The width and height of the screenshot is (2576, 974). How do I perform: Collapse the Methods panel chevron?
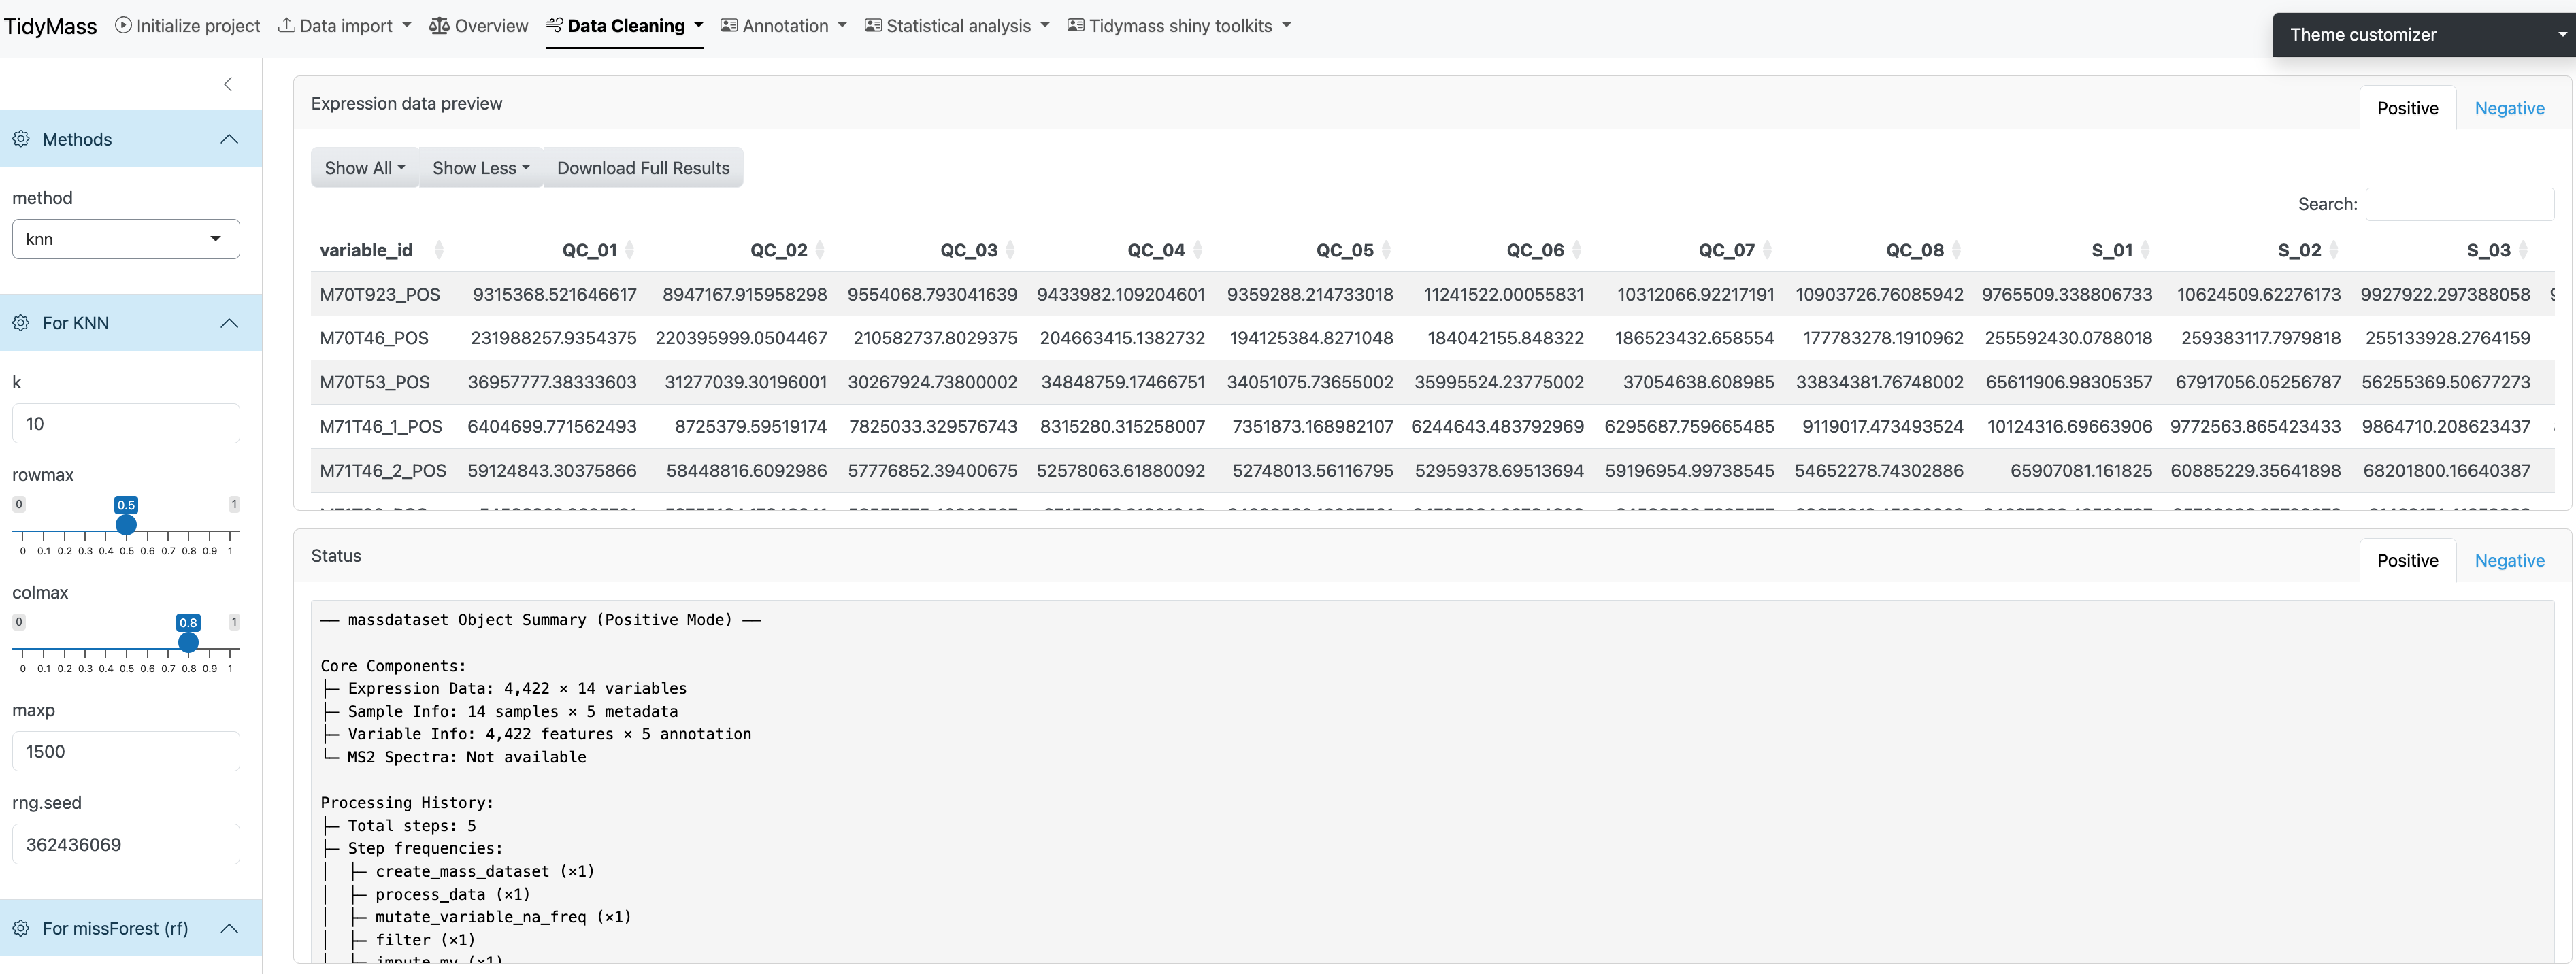[x=229, y=139]
